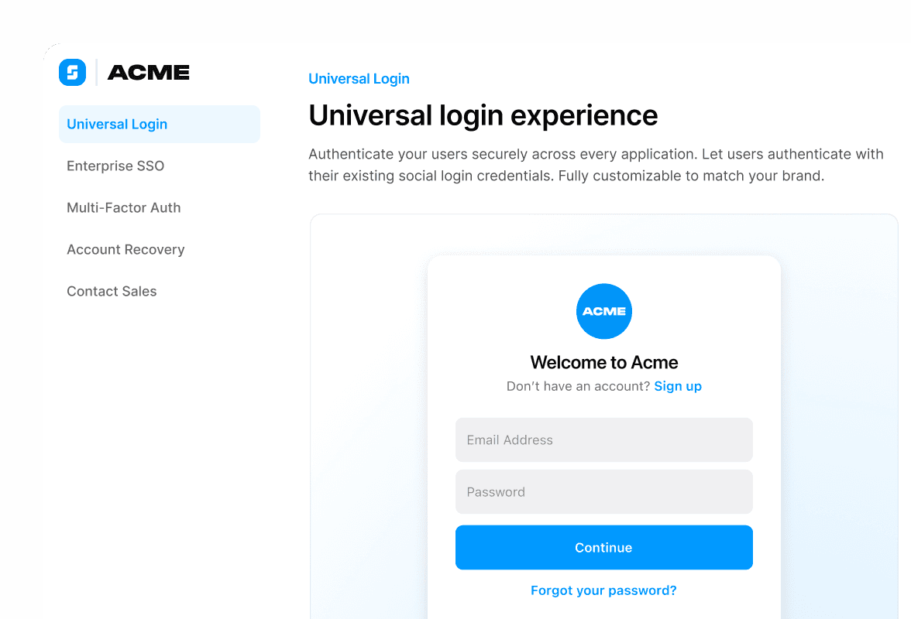The width and height of the screenshot is (911, 619).
Task: Click the ACME wordmark in the sidebar
Action: point(149,73)
